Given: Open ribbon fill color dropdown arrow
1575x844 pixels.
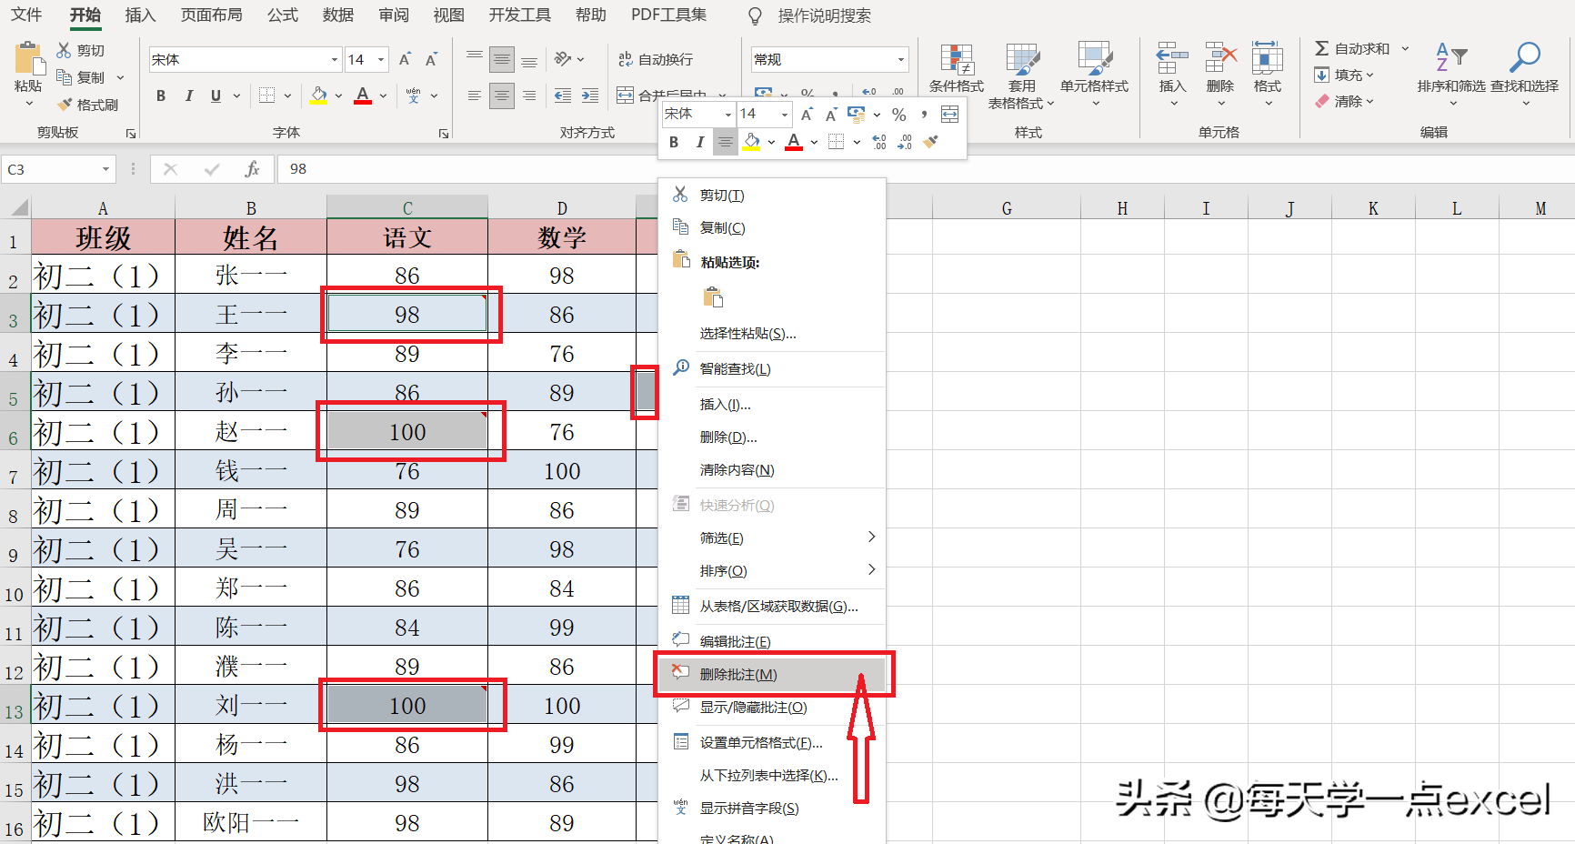Looking at the screenshot, I should [x=339, y=95].
